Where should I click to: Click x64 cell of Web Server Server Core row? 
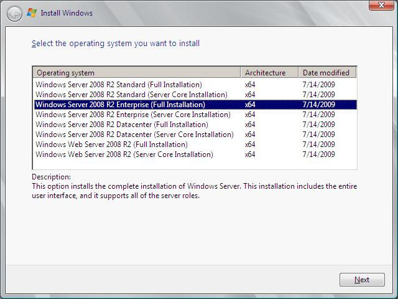(250, 154)
